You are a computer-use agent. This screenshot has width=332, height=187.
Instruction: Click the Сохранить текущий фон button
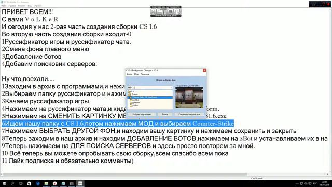[189, 114]
